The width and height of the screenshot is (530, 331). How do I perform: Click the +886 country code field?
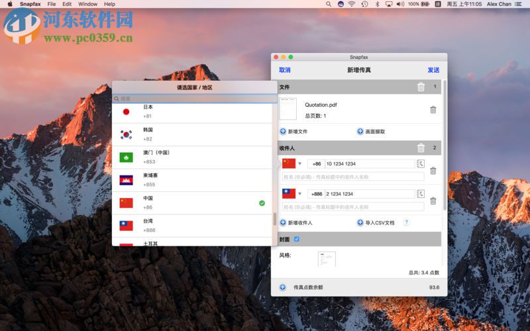point(316,194)
